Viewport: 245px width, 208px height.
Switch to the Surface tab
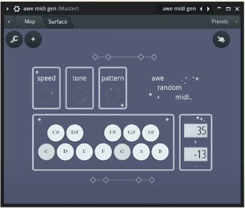pyautogui.click(x=58, y=22)
